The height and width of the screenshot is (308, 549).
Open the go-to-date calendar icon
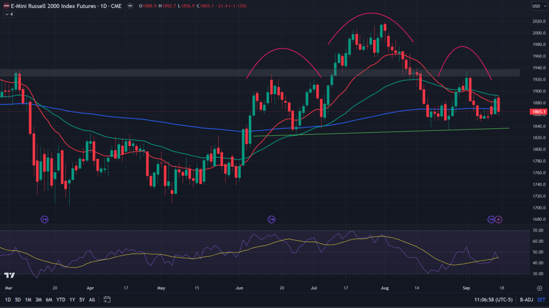pos(107,299)
